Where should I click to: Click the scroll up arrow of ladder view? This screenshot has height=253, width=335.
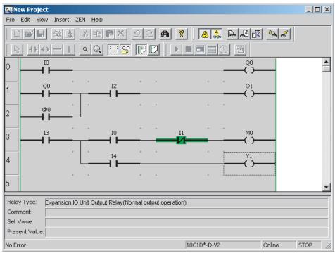(327, 62)
